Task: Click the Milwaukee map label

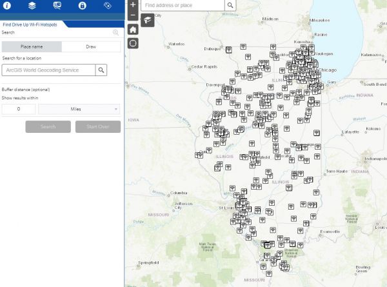Action: pyautogui.click(x=319, y=21)
